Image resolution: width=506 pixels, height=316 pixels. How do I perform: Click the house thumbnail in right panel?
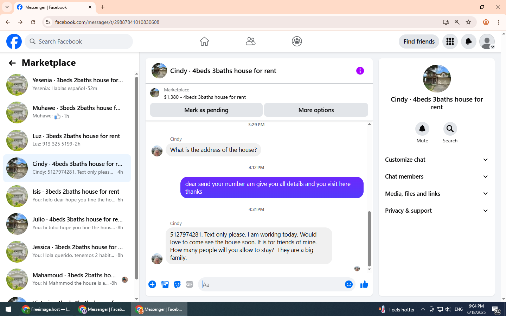[x=437, y=78]
